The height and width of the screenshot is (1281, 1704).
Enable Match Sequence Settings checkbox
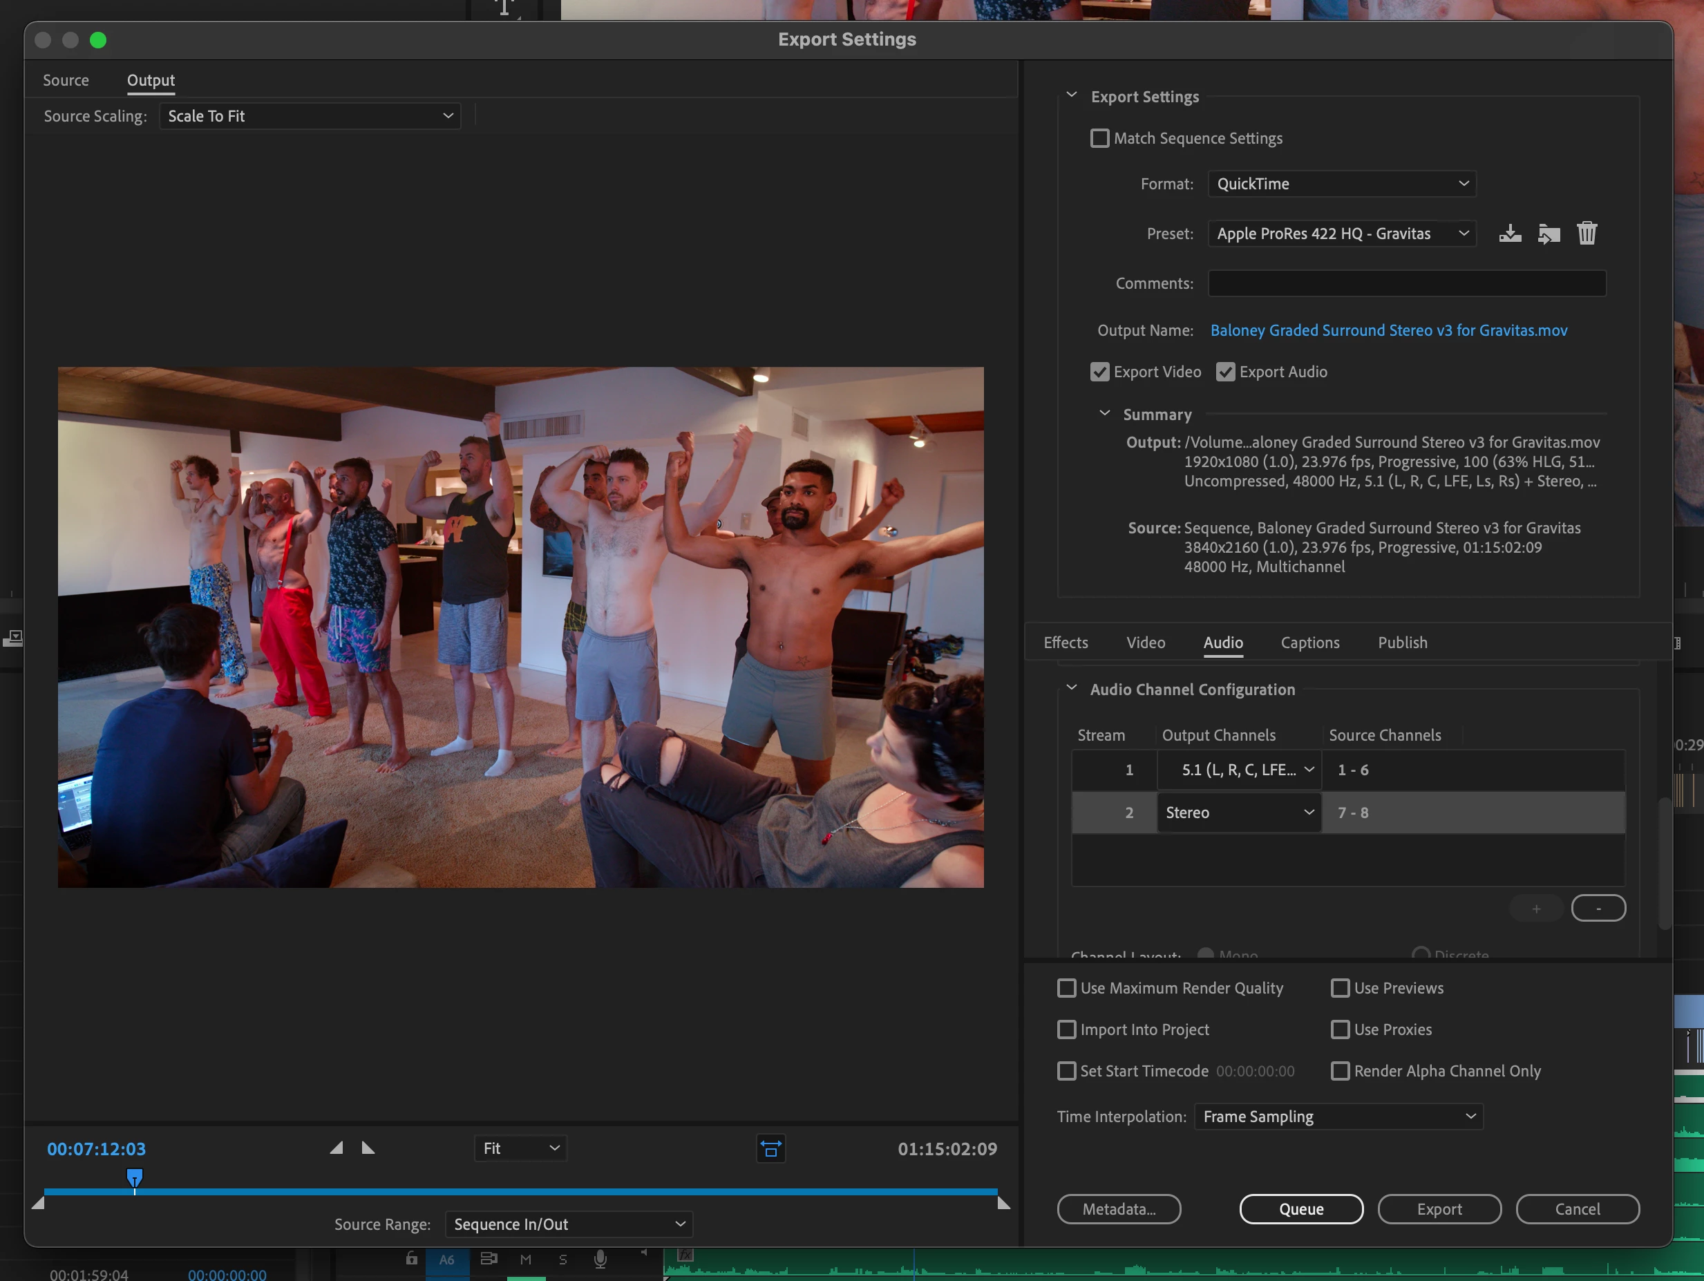(x=1100, y=139)
